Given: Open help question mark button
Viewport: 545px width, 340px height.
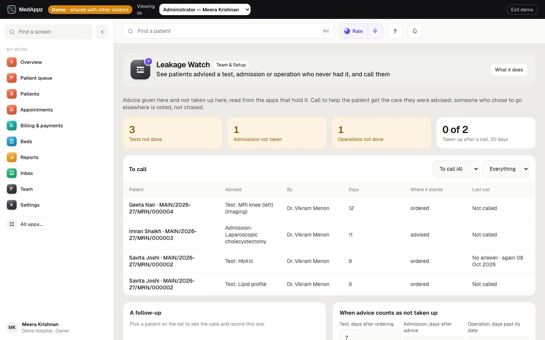Looking at the screenshot, I should tap(395, 31).
